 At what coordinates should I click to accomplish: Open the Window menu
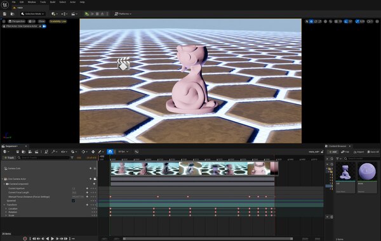32,2
